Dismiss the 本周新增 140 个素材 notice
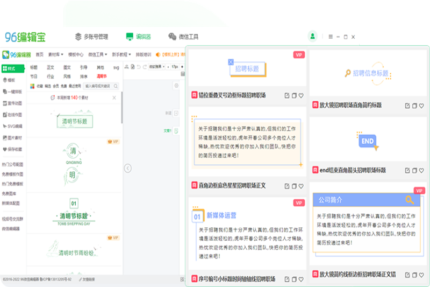Viewport: 430px width, 287px height. tap(114, 97)
